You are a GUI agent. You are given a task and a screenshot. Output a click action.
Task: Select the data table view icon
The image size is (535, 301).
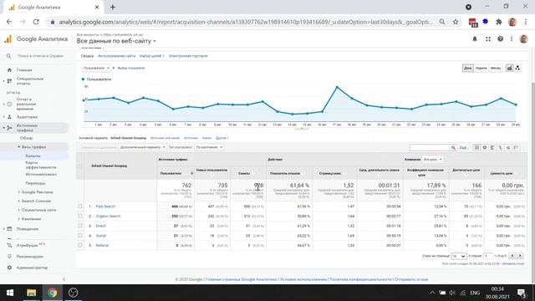tap(476, 147)
